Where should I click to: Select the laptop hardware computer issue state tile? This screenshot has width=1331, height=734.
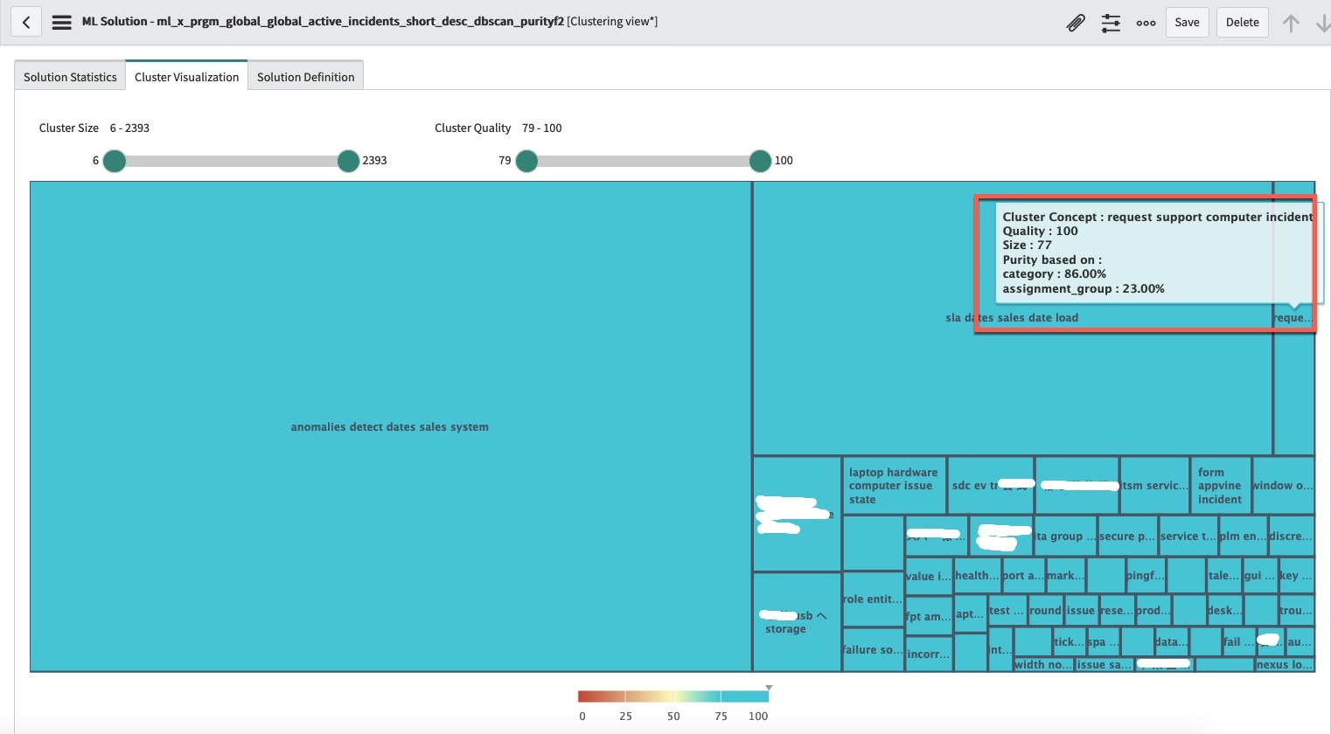893,486
